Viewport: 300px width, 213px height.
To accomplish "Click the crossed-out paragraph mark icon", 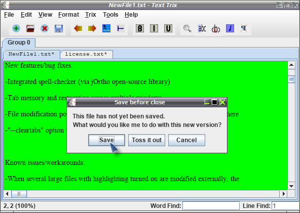I will (x=244, y=28).
